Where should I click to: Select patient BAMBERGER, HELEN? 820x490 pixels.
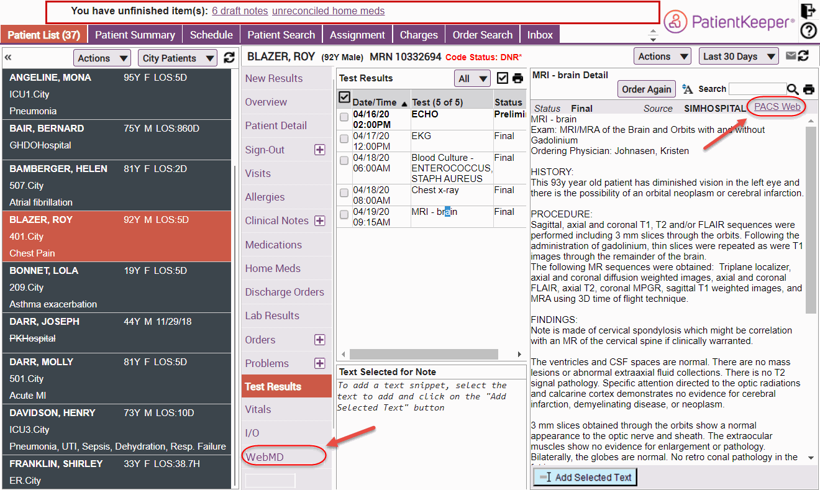click(x=117, y=186)
